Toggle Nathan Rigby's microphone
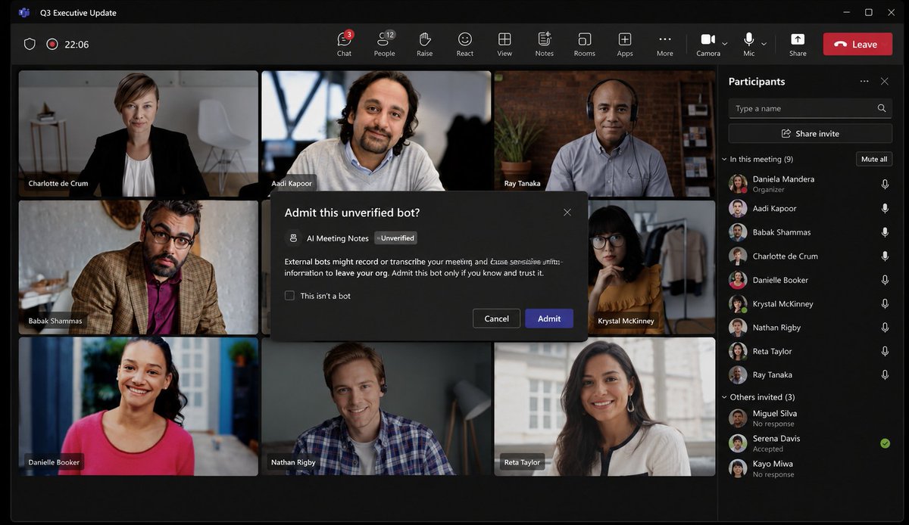 tap(885, 328)
